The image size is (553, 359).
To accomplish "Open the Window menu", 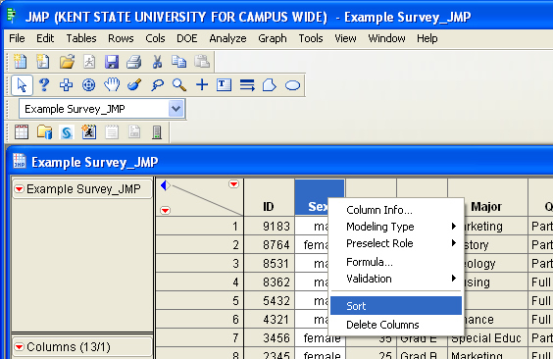I will coord(386,38).
